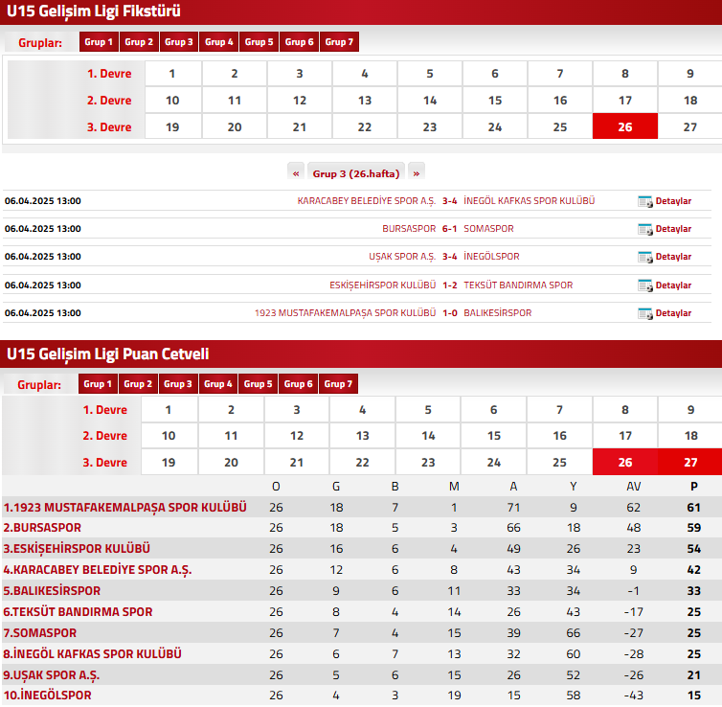Click the details icon in Eskişehirspor–Teksüt Bandırma row
Viewport: 722px width, 707px height.
644,285
